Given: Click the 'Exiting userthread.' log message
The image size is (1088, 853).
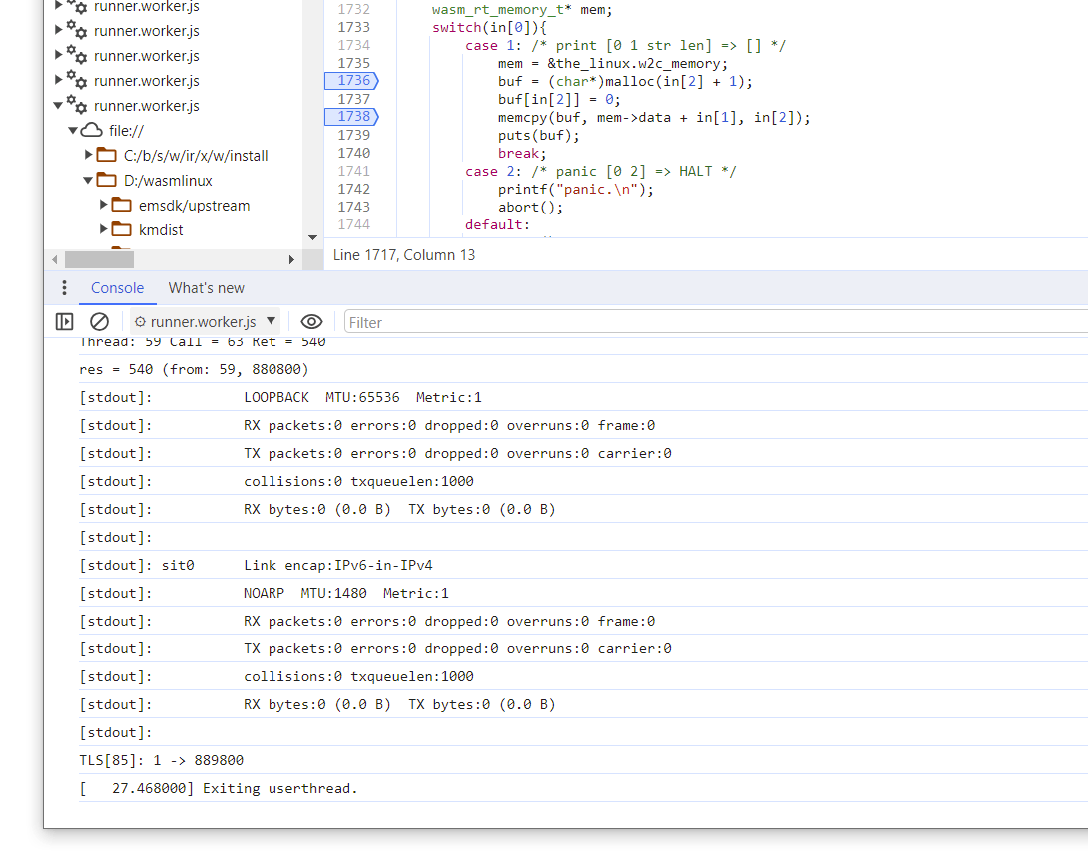Looking at the screenshot, I should click(219, 788).
